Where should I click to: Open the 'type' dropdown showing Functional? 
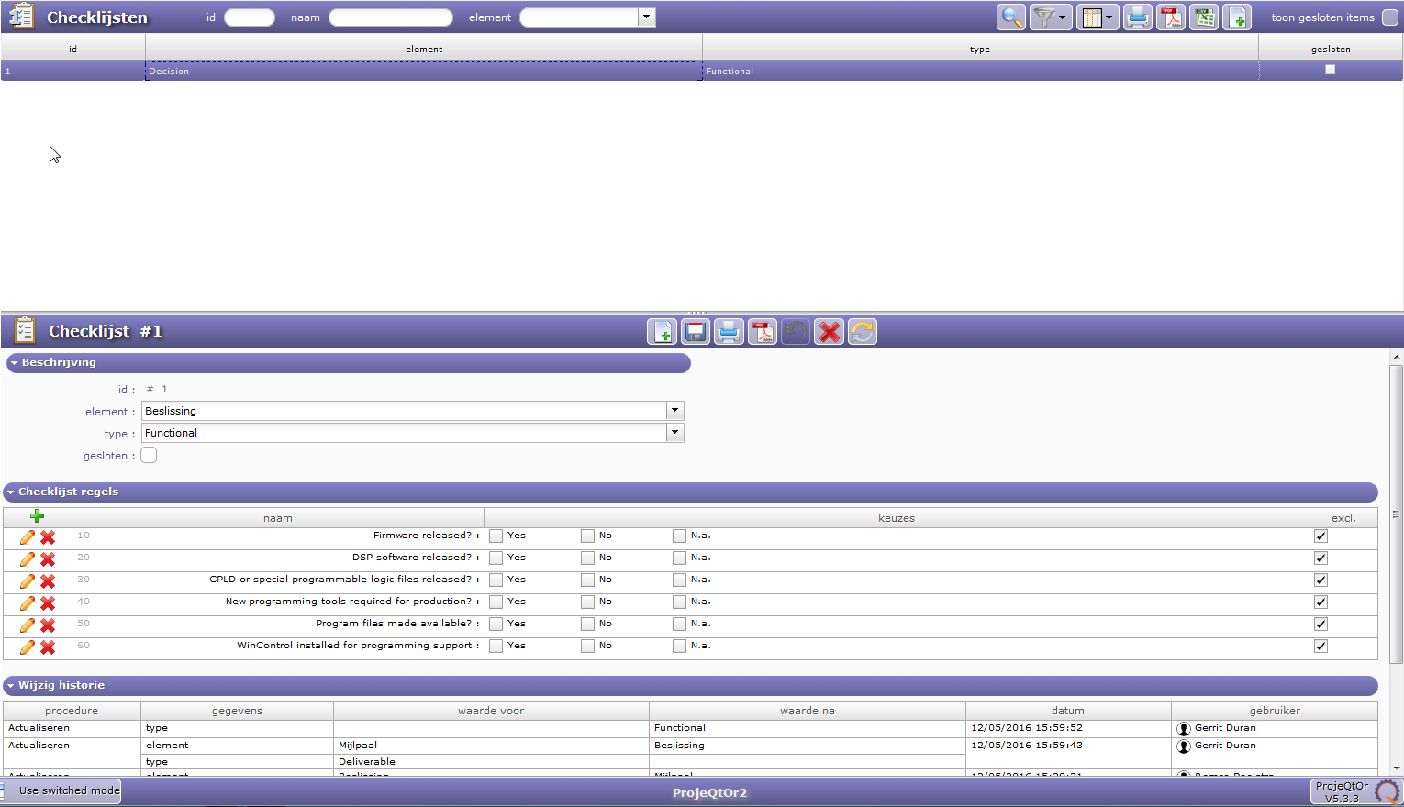coord(675,433)
